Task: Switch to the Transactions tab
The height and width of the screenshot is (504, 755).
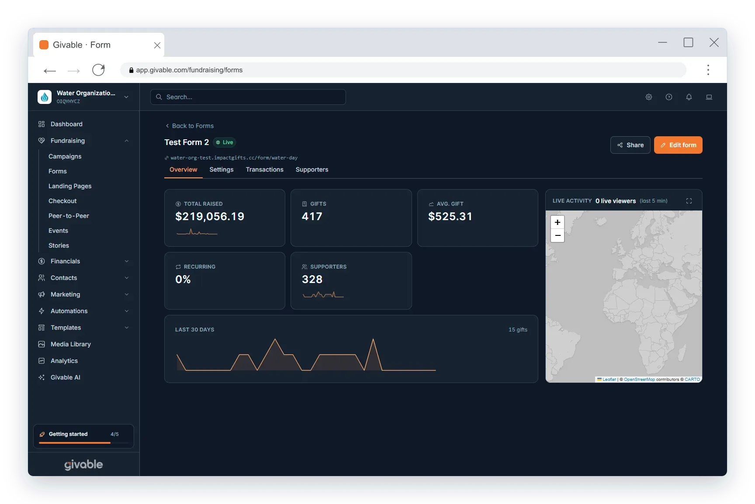Action: coord(264,169)
